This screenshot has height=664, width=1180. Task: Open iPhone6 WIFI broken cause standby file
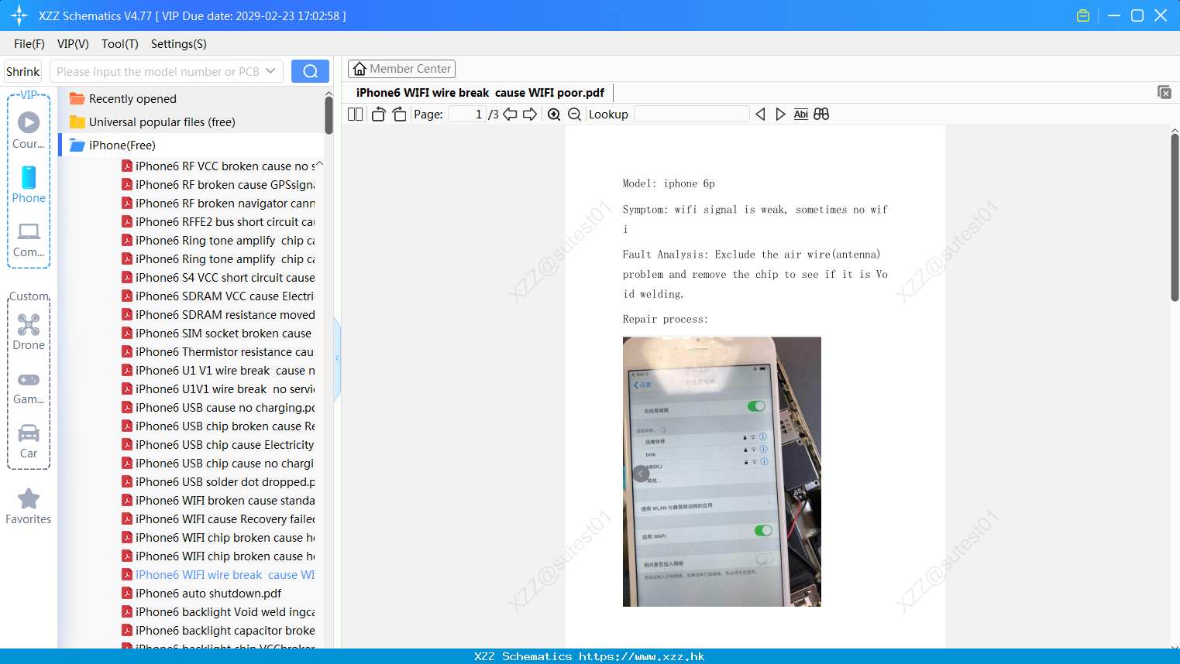[x=218, y=501]
